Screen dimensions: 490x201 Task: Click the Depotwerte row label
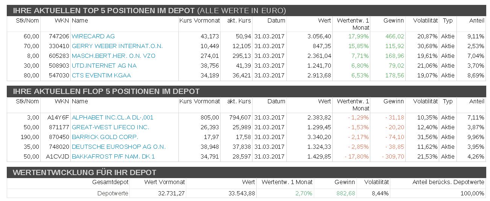[113, 193]
